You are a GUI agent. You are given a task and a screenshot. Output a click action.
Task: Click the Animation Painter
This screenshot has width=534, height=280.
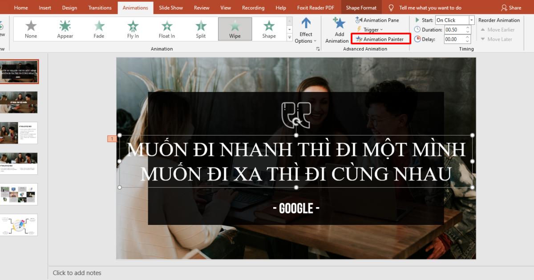[x=381, y=39]
